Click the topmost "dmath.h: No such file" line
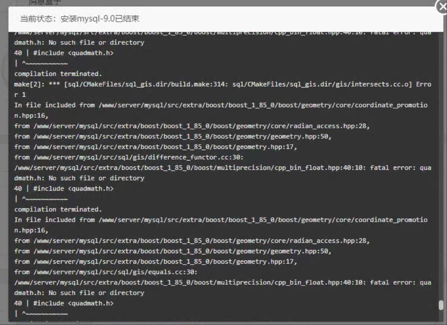 click(x=79, y=42)
